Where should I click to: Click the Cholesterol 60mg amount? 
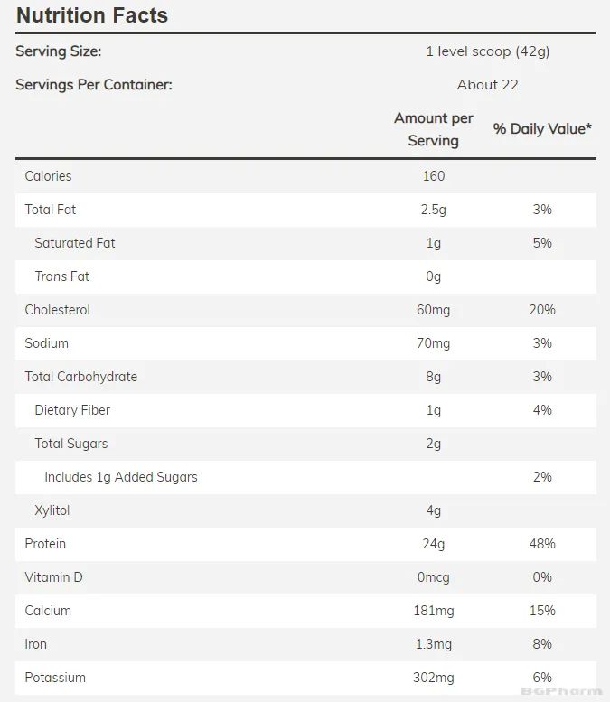434,310
